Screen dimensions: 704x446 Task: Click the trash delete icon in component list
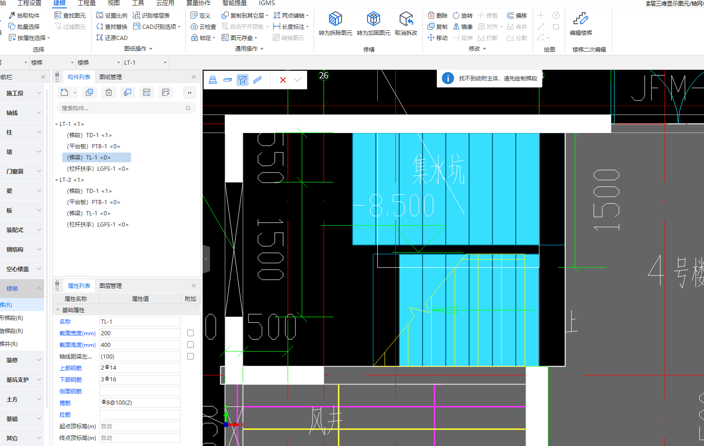[x=109, y=93]
